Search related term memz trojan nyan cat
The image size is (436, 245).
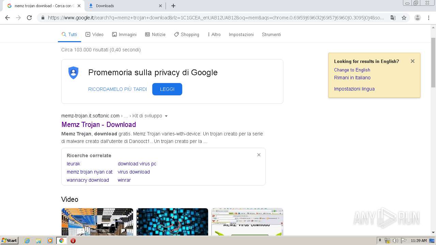coord(90,172)
